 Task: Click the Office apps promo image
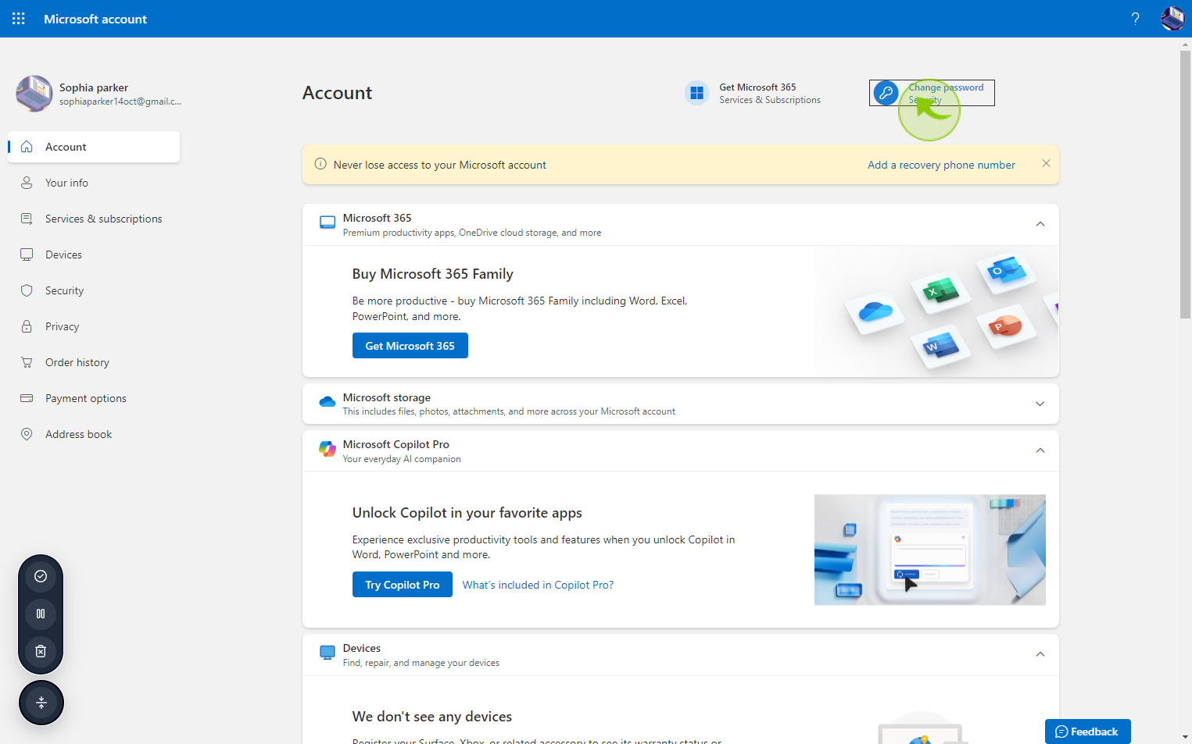pos(936,311)
